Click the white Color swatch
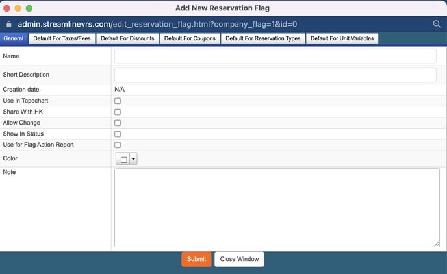 [x=123, y=159]
